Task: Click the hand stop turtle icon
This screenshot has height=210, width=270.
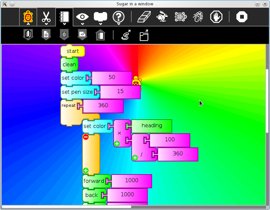Action: tap(216, 17)
